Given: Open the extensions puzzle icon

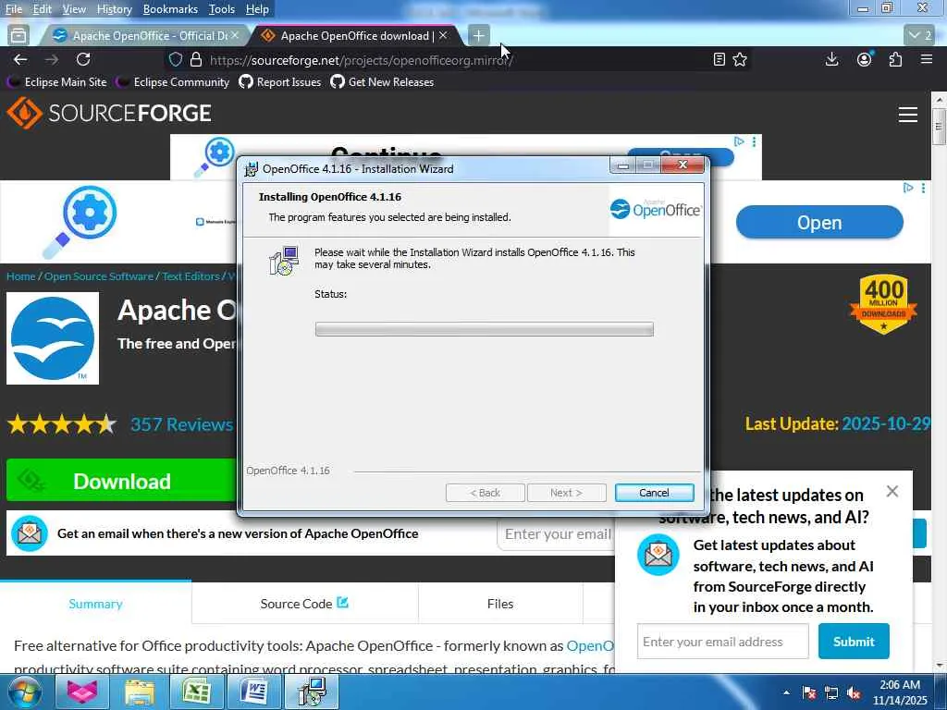Looking at the screenshot, I should click(x=895, y=59).
